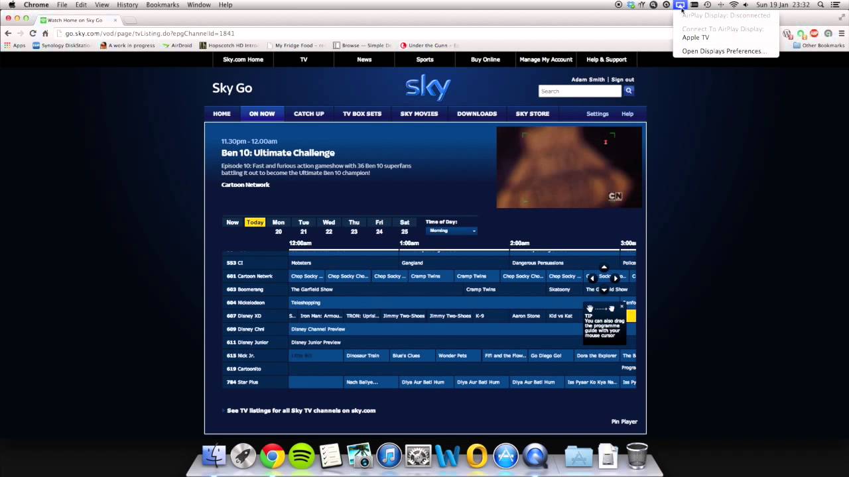Open the SKY STORE tab
The height and width of the screenshot is (477, 849).
pos(533,114)
